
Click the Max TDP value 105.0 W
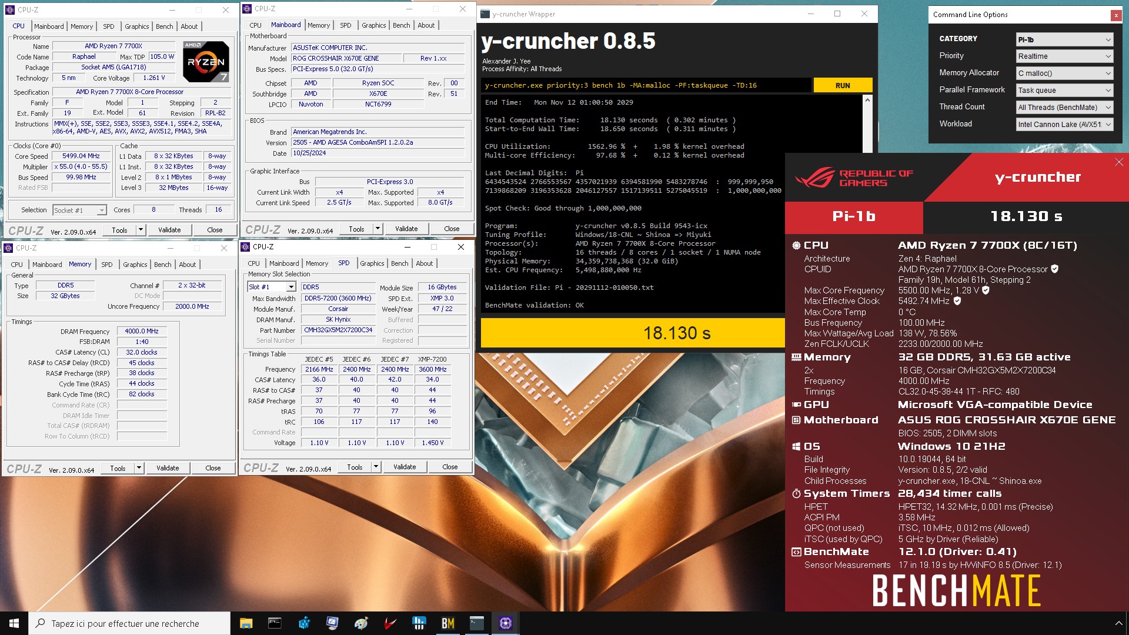coord(162,57)
